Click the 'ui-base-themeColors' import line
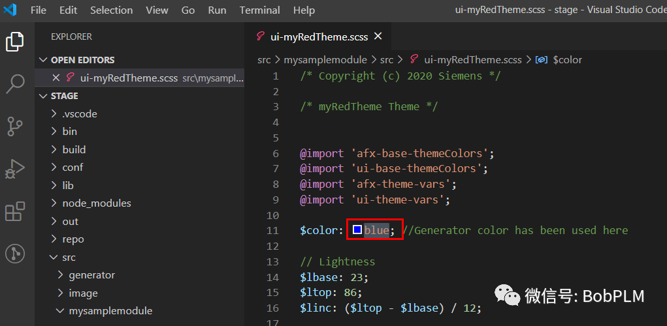 394,168
